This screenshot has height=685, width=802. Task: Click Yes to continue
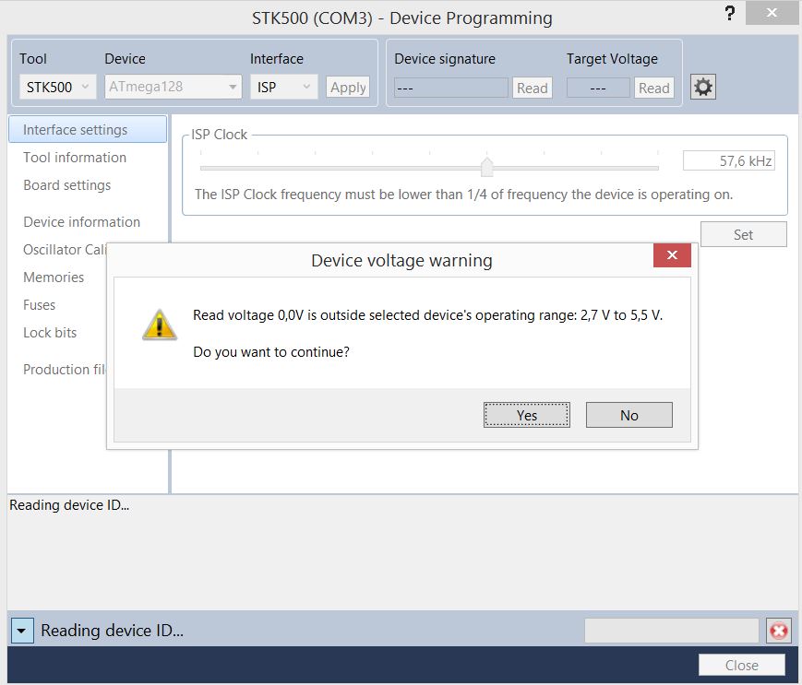point(527,415)
